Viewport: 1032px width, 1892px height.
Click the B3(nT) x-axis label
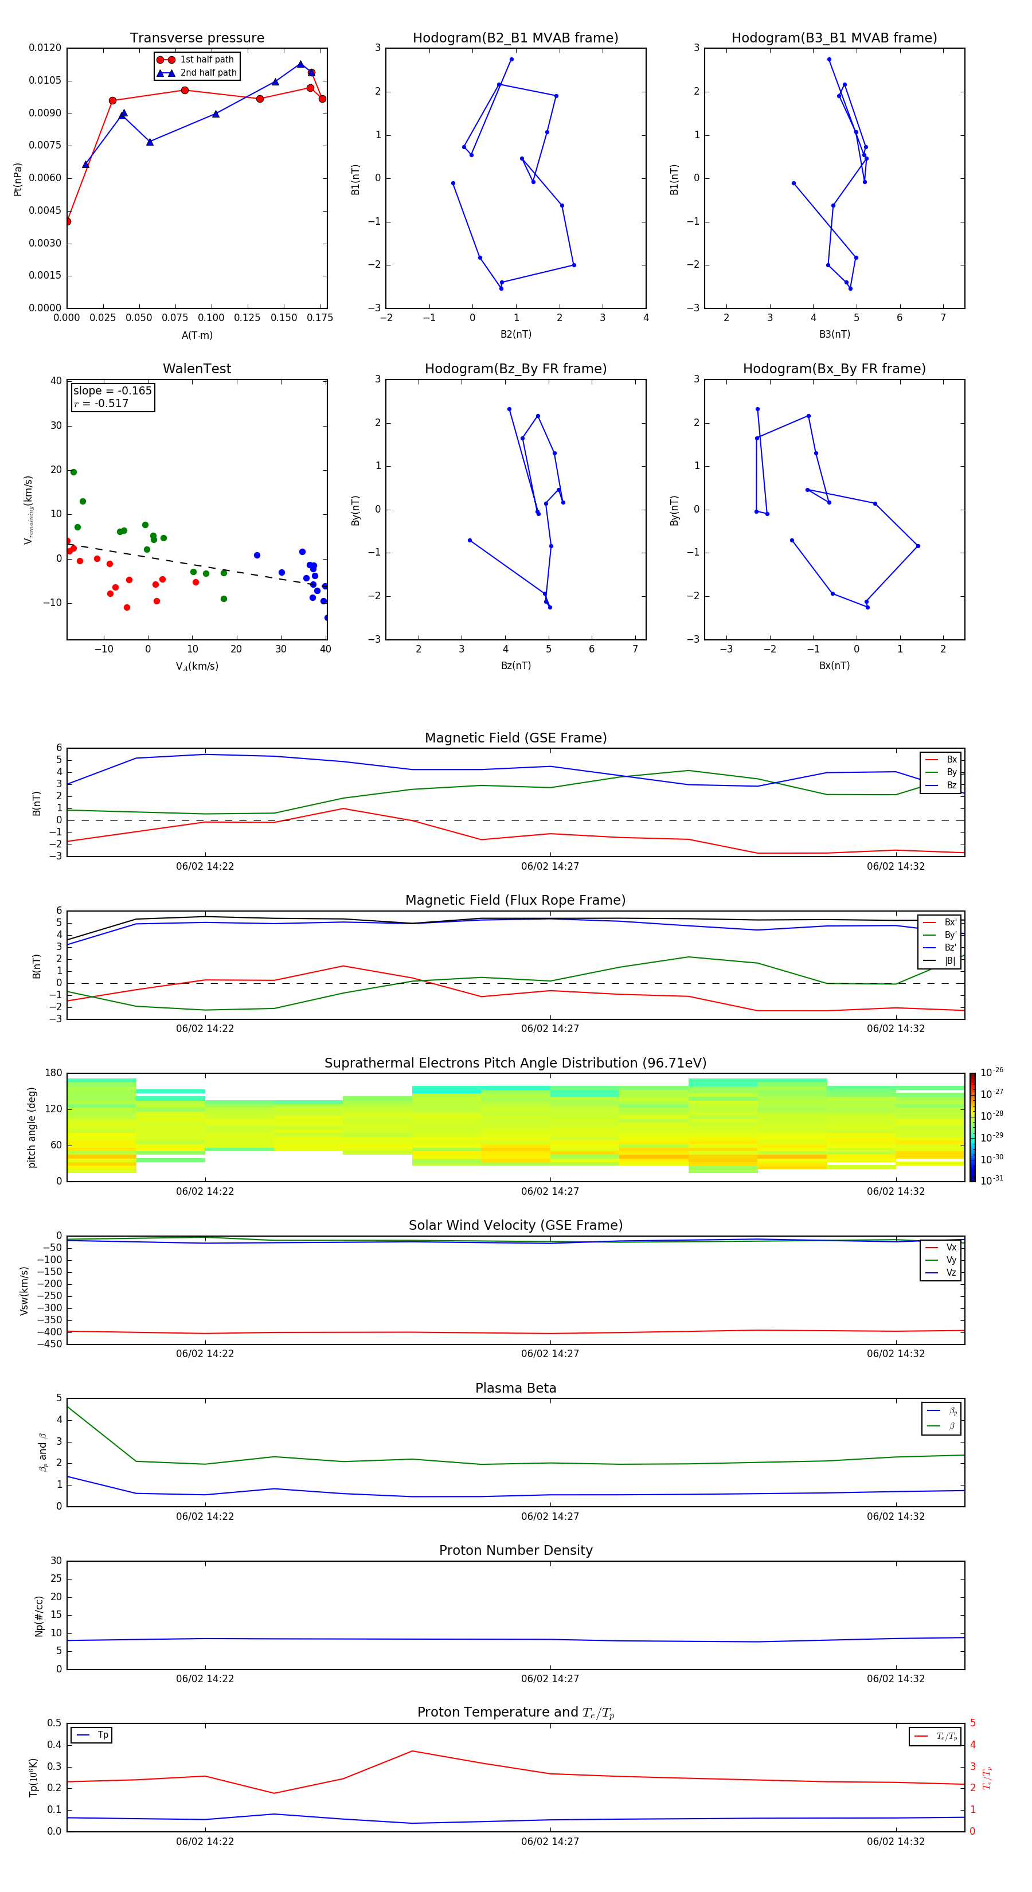click(834, 334)
